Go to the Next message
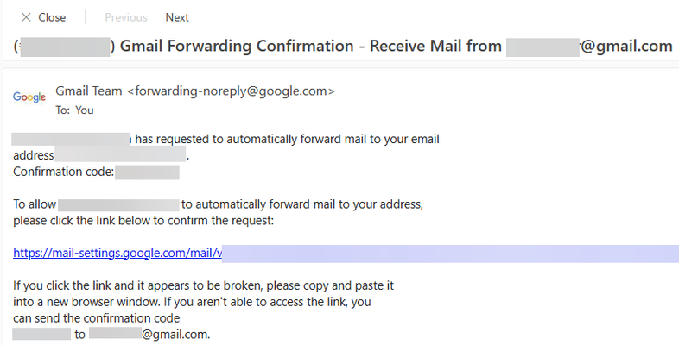The width and height of the screenshot is (679, 345). pos(177,17)
